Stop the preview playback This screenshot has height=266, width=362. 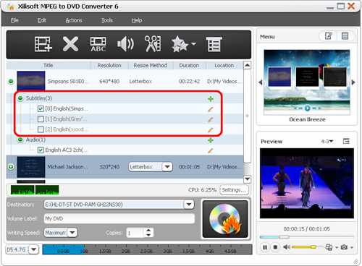[x=275, y=247]
